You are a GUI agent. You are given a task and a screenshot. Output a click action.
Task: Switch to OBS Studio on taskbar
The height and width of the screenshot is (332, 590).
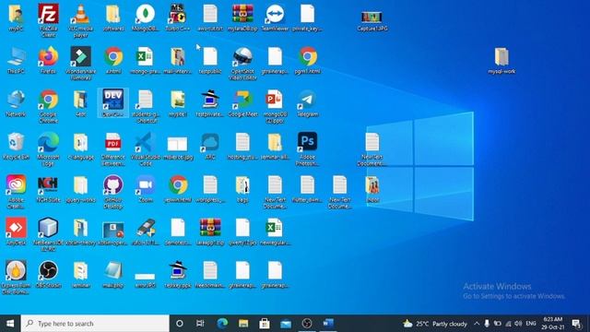click(x=307, y=324)
